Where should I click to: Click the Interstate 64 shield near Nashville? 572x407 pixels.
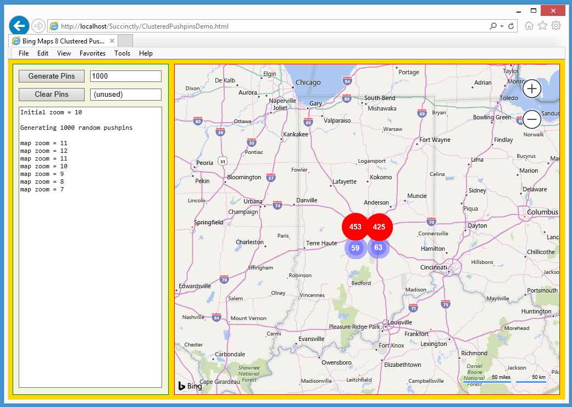pyautogui.click(x=216, y=317)
